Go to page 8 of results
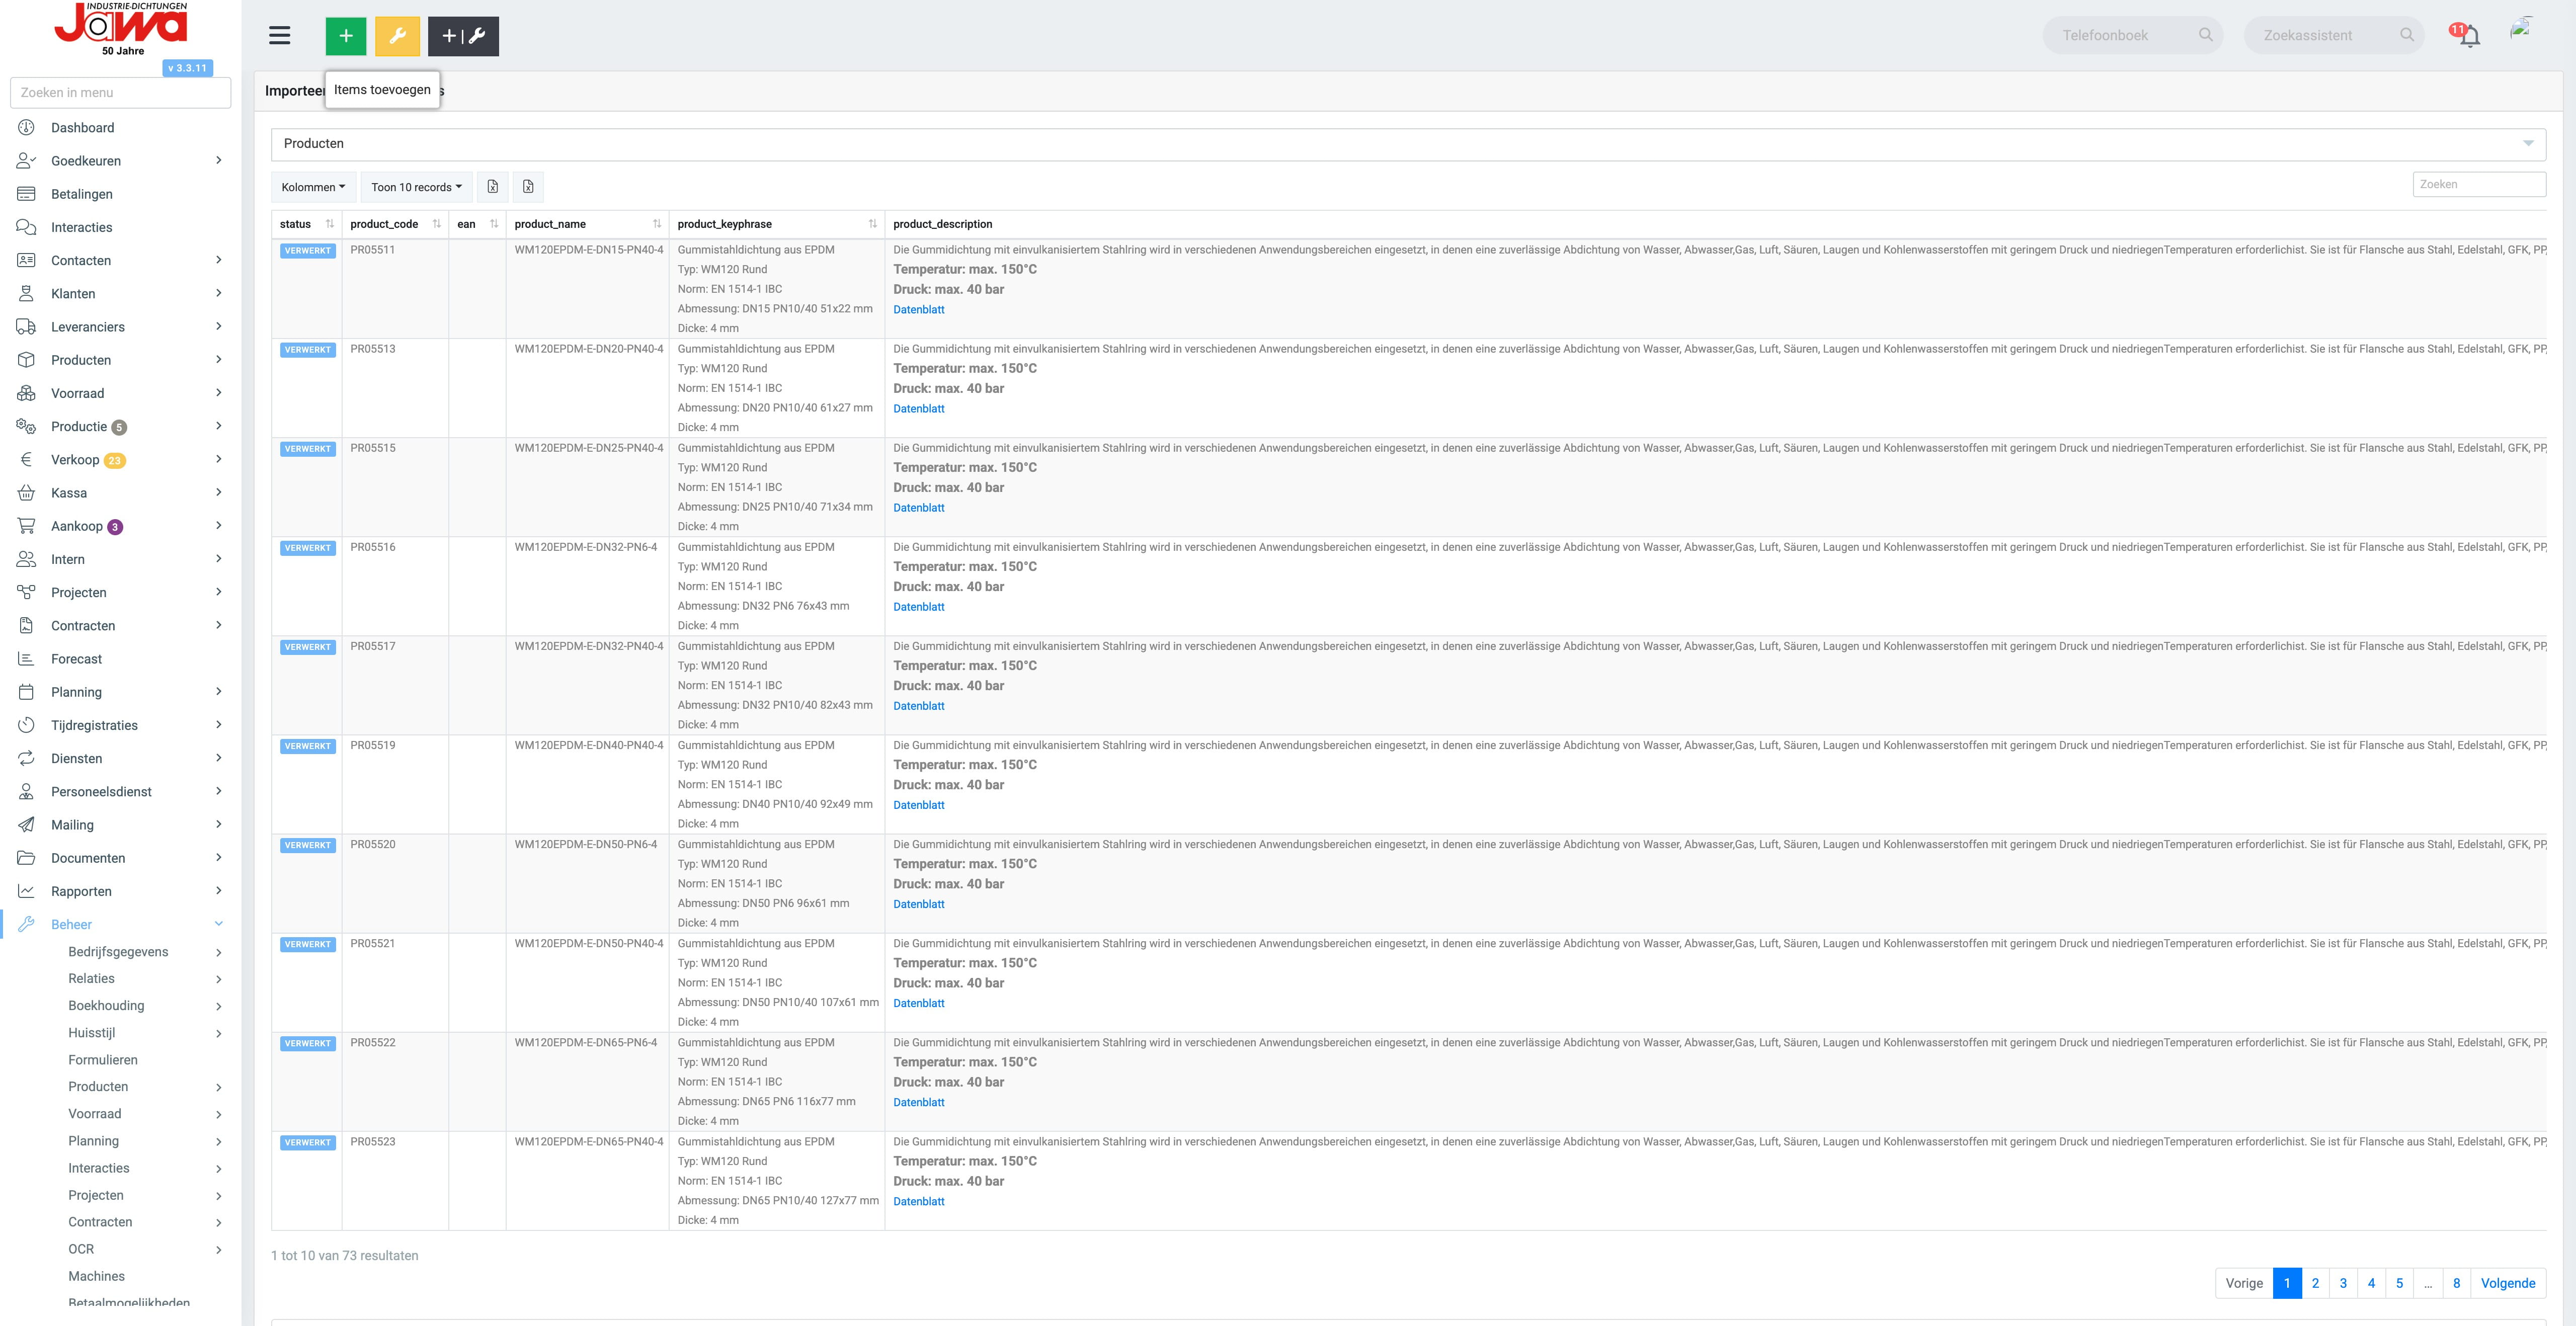 [2456, 1283]
